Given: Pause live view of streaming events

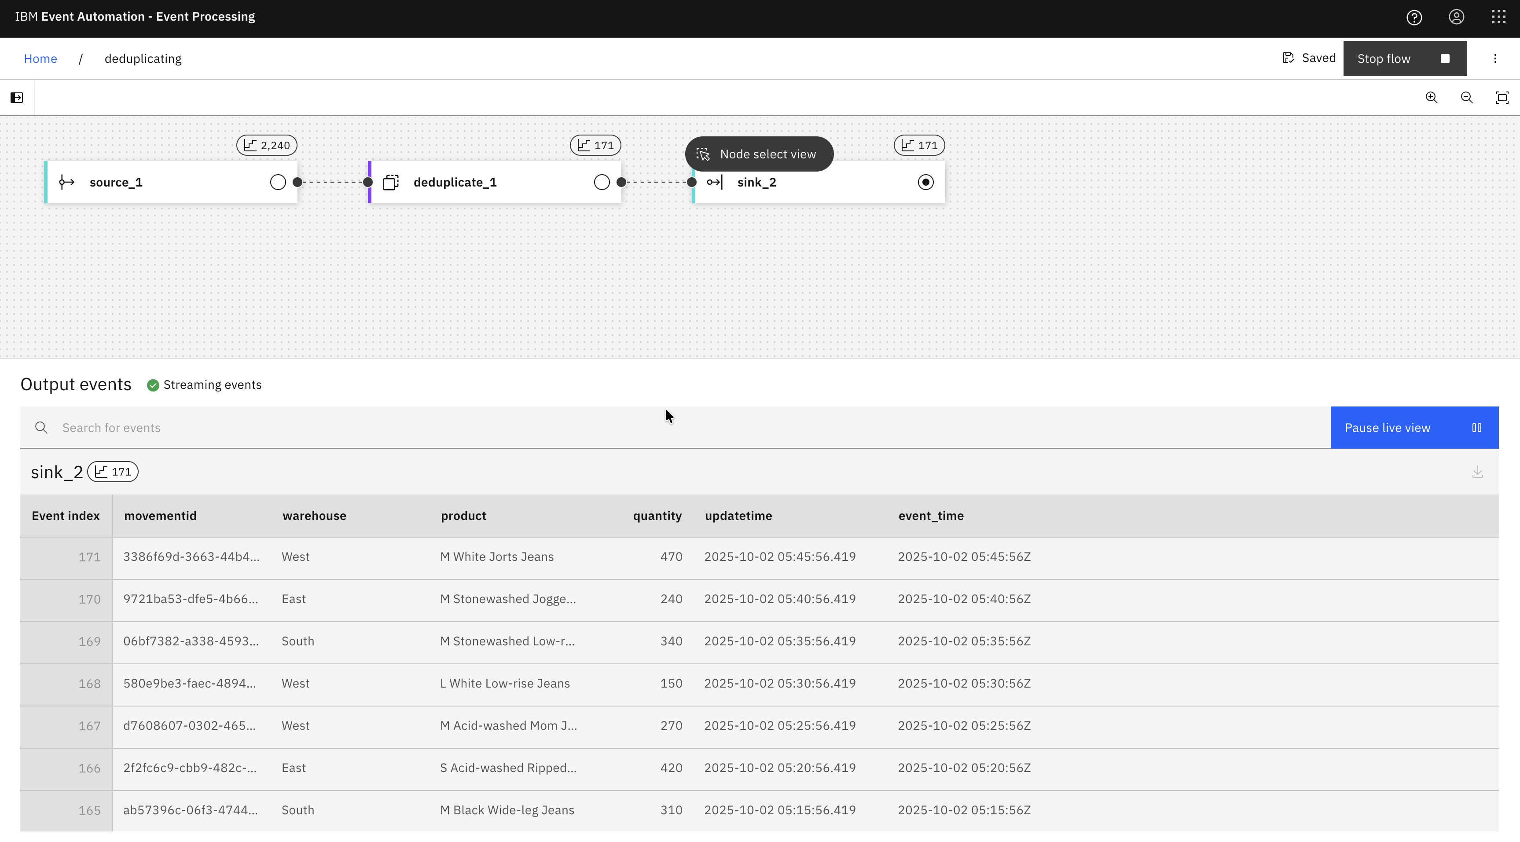Looking at the screenshot, I should click(1414, 427).
